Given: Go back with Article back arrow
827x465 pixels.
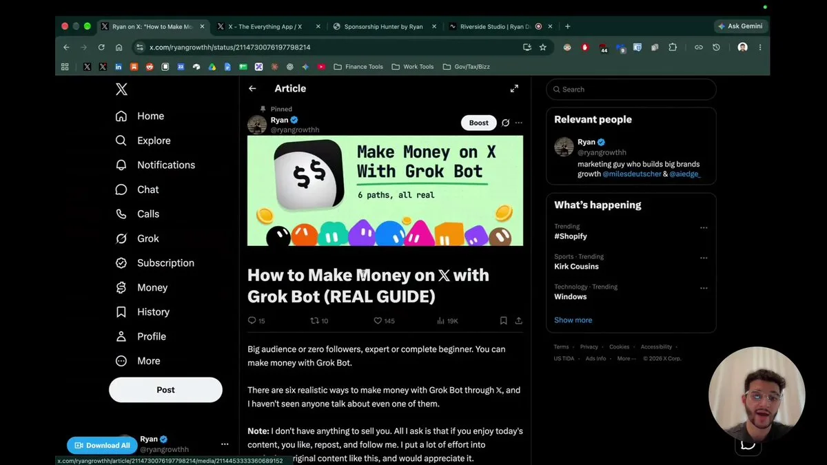Looking at the screenshot, I should (252, 89).
